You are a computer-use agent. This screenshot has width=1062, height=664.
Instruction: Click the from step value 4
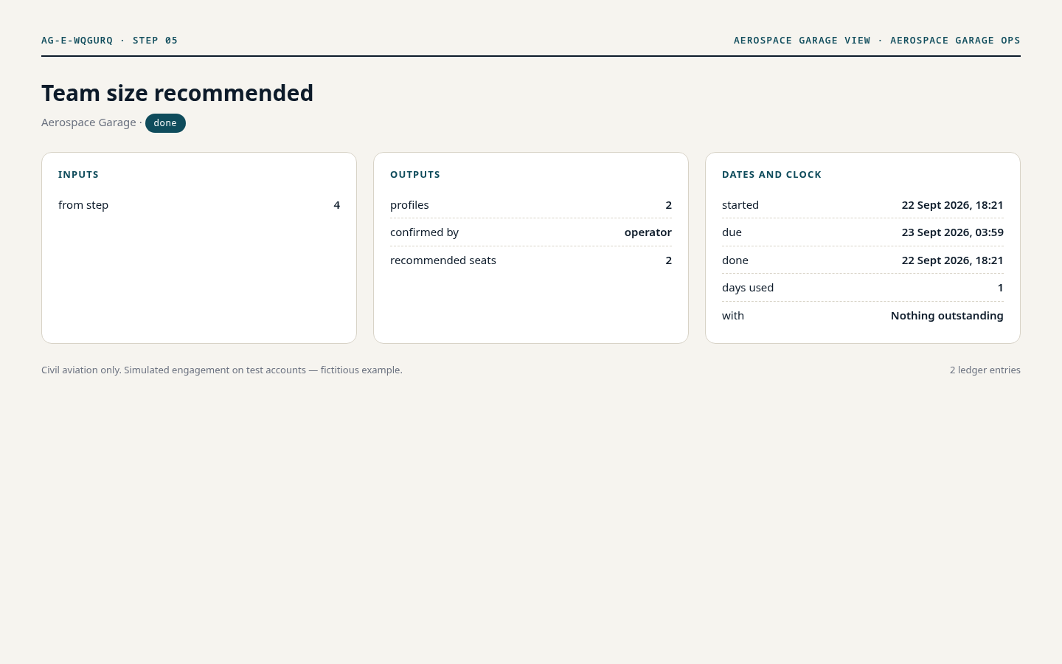tap(336, 205)
